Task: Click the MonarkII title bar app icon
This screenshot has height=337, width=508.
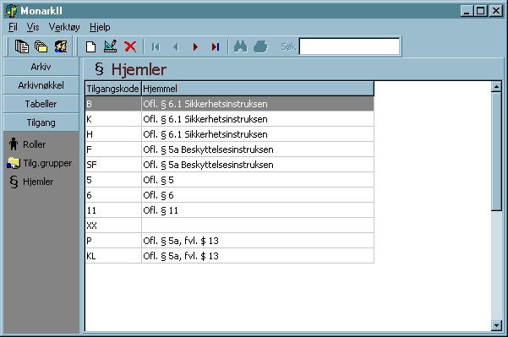Action: [11, 11]
